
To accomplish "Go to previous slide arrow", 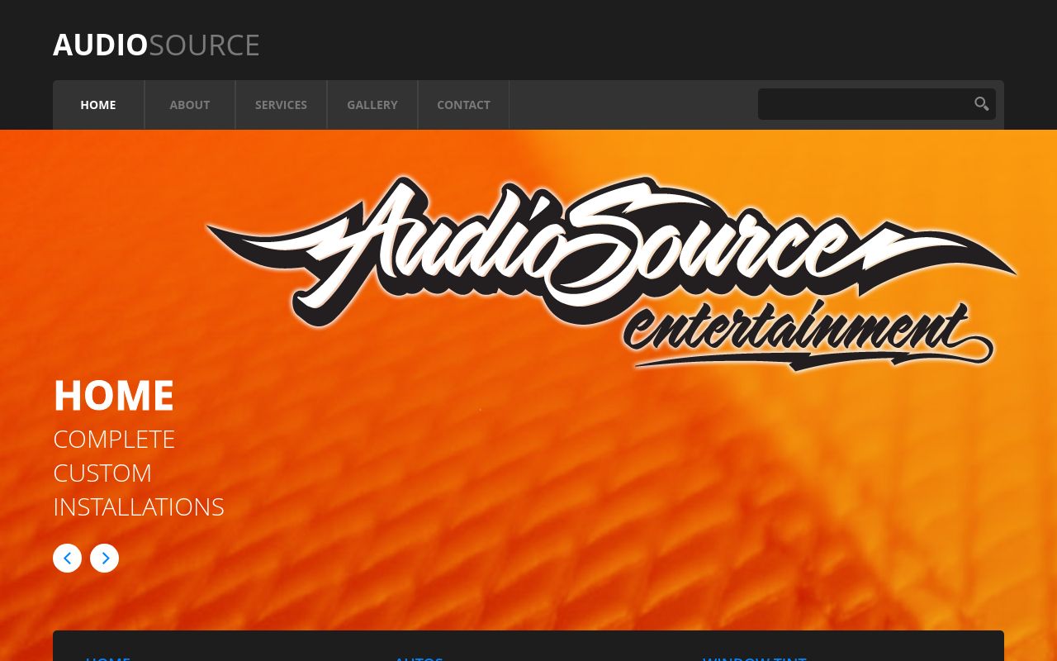I will 67,558.
